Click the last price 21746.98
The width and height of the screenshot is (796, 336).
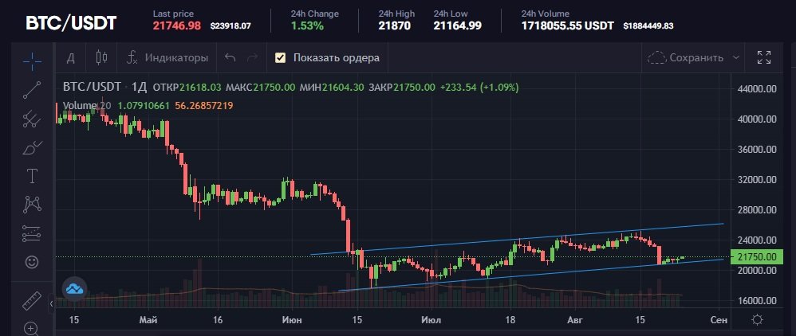point(177,25)
